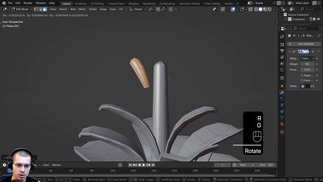Open the Object Data mesh tab

point(282,118)
